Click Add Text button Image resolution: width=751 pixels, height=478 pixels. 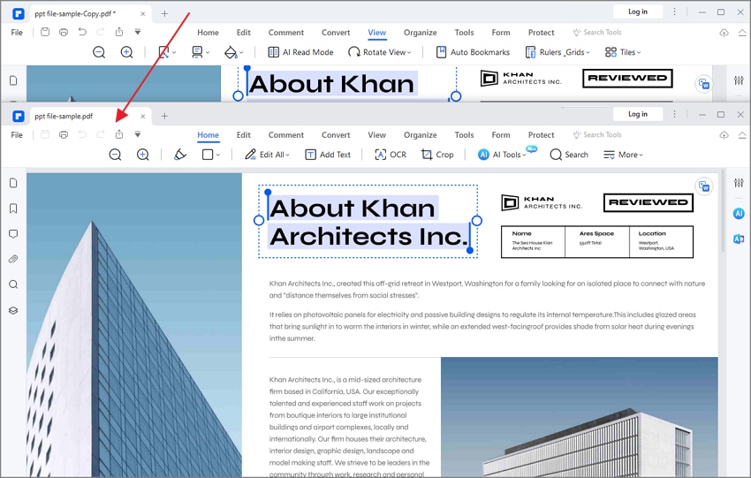[328, 155]
